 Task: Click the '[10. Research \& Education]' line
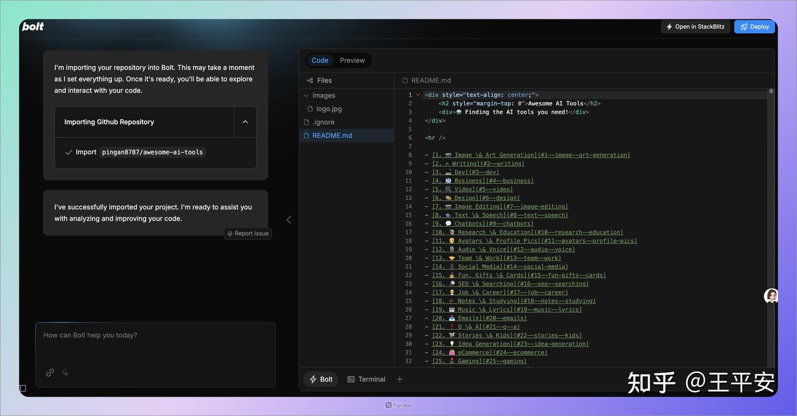click(527, 232)
